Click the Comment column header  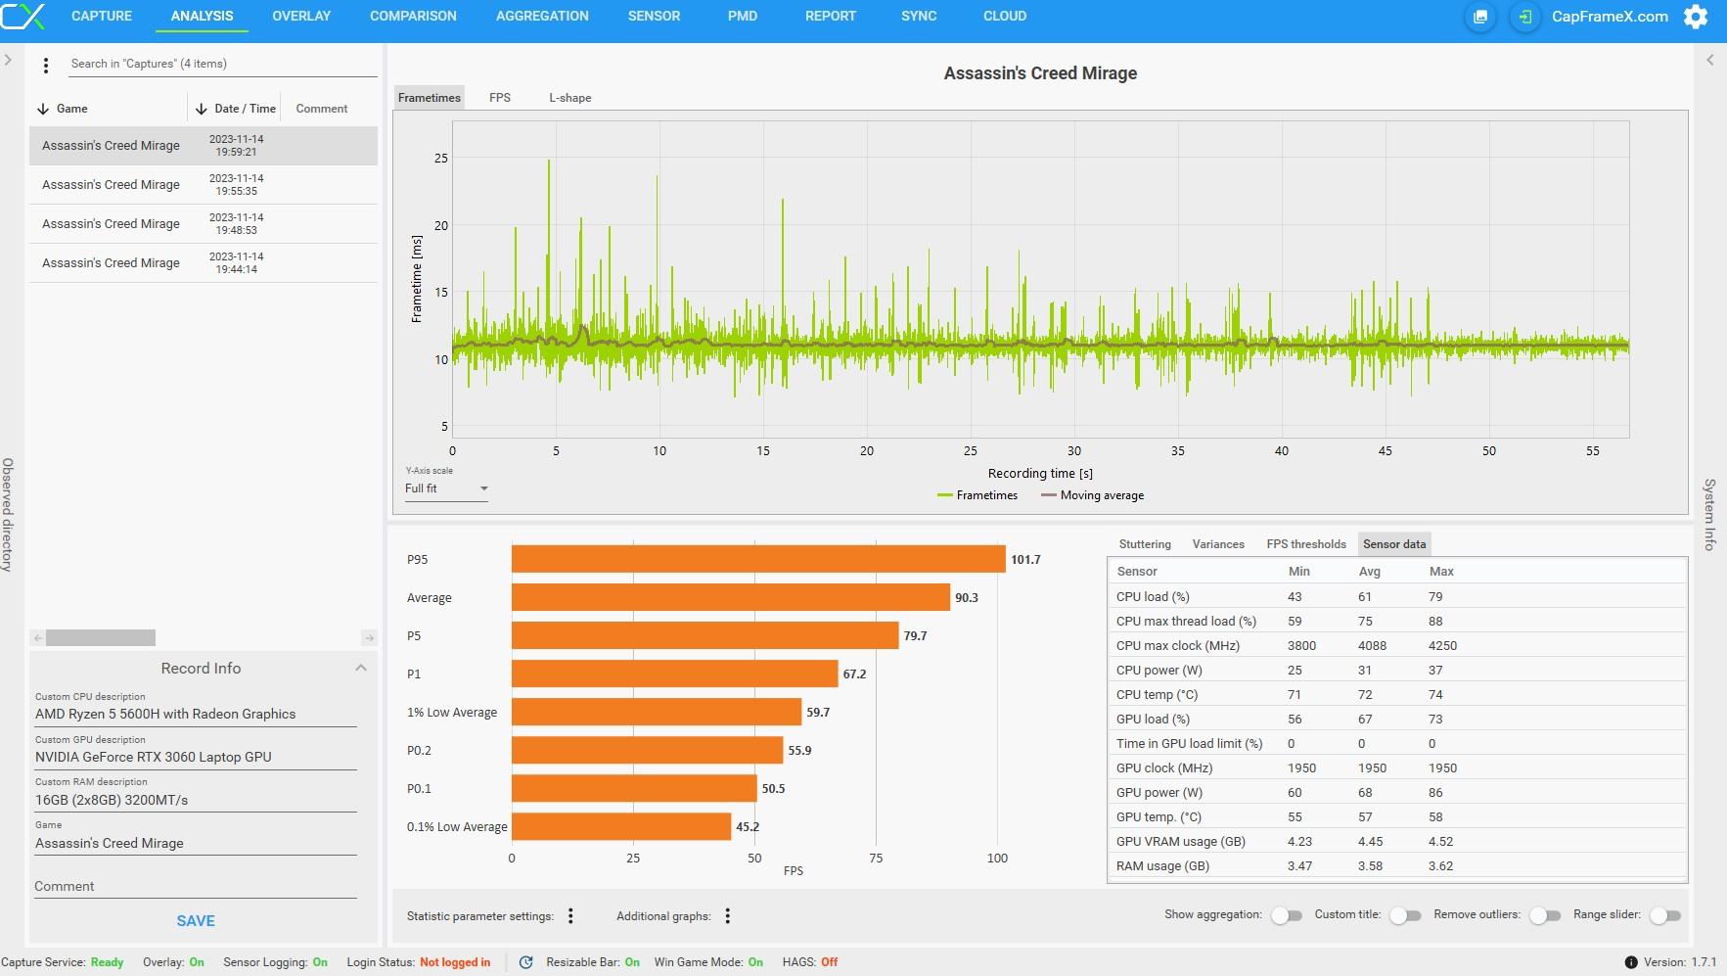[322, 109]
